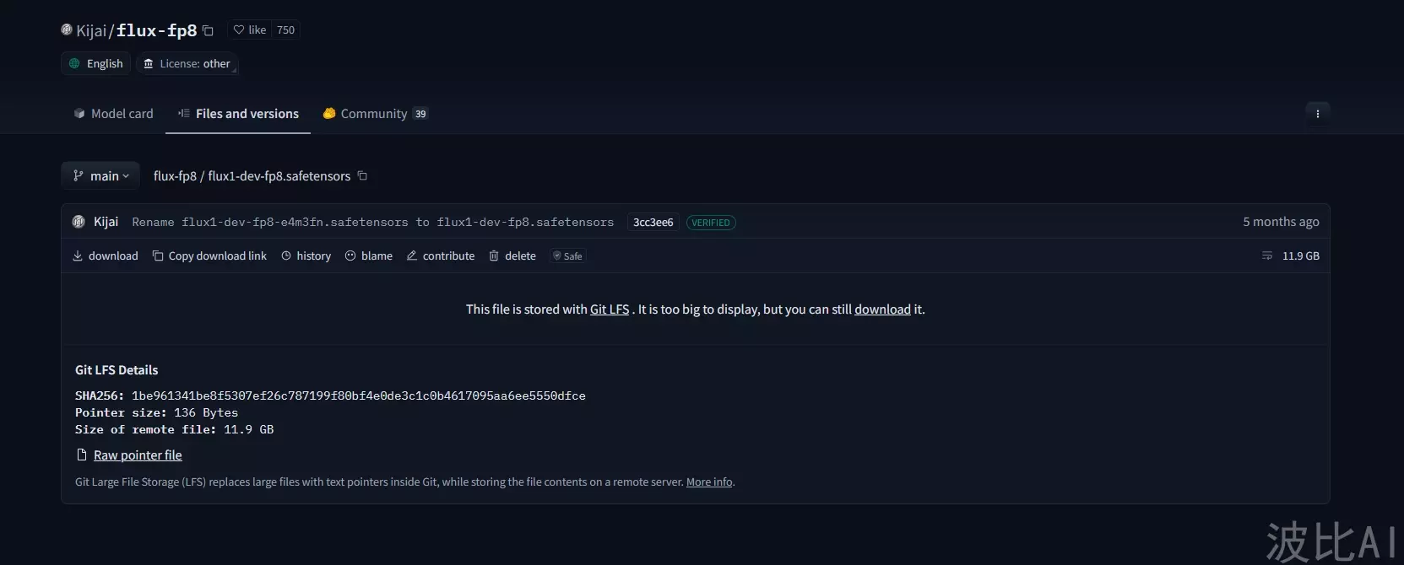Click contribute for this file
This screenshot has width=1404, height=565.
click(x=441, y=256)
